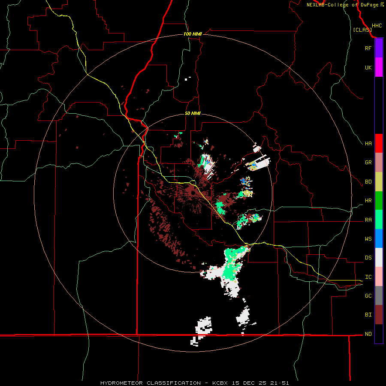
Task: Click the HR legend label
Action: (x=368, y=201)
